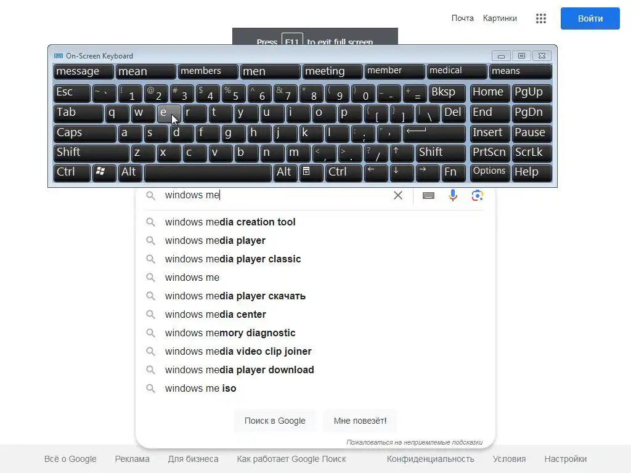Viewport: 631px width, 473px height.
Task: Toggle the right Ctrl key on On-Screen Keyboard
Action: click(343, 172)
